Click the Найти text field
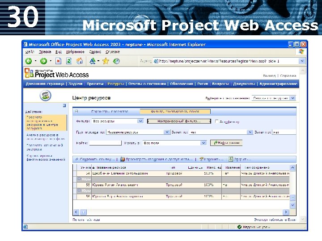The width and height of the screenshot is (322, 241). pyautogui.click(x=106, y=143)
